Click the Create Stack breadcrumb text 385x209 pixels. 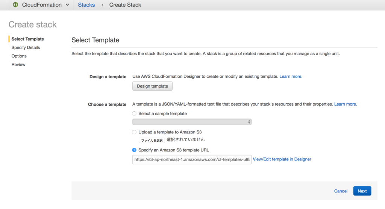click(125, 5)
